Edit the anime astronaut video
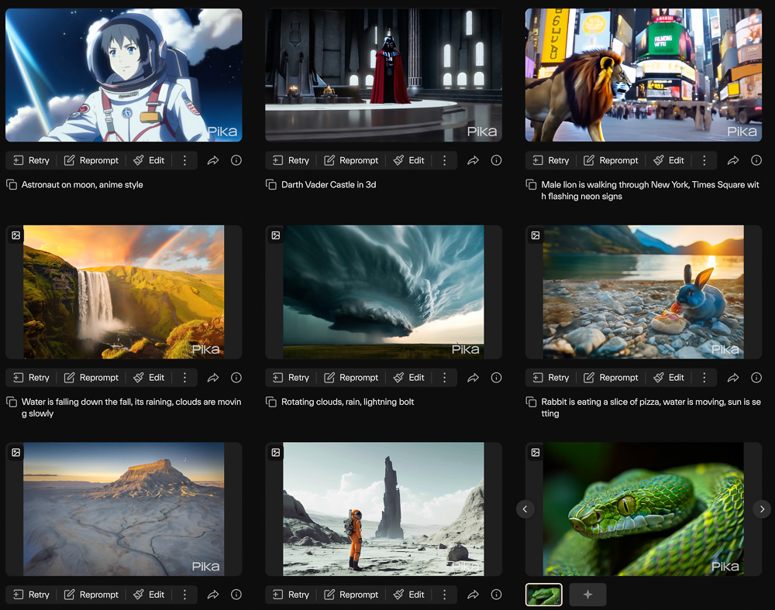This screenshot has width=775, height=610. (149, 160)
